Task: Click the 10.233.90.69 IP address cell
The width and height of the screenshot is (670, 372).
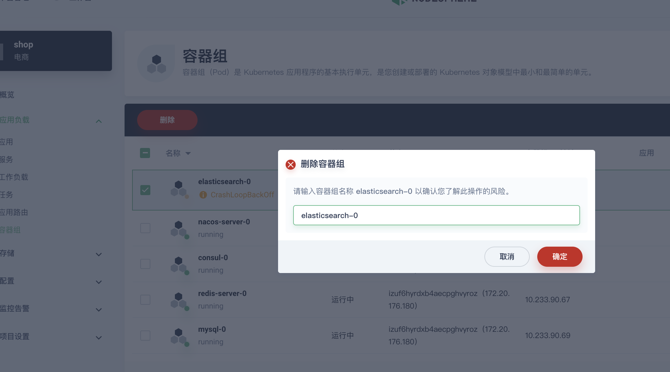Action: [547, 336]
